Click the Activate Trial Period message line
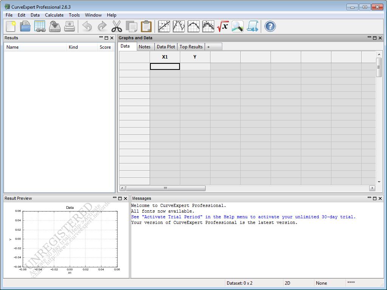 [x=243, y=217]
